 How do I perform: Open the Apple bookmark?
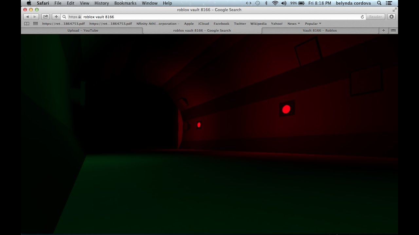pos(189,24)
